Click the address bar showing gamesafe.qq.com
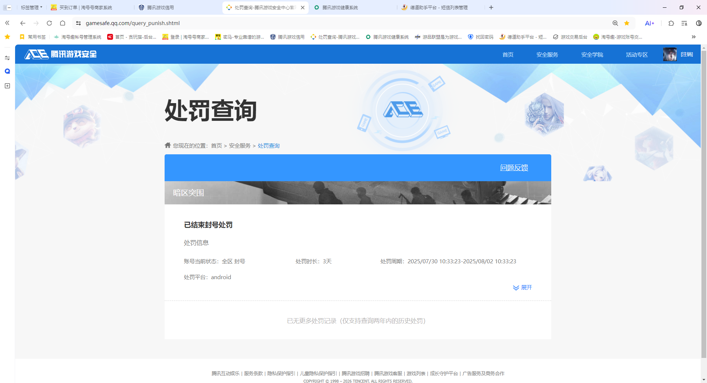 coord(133,23)
